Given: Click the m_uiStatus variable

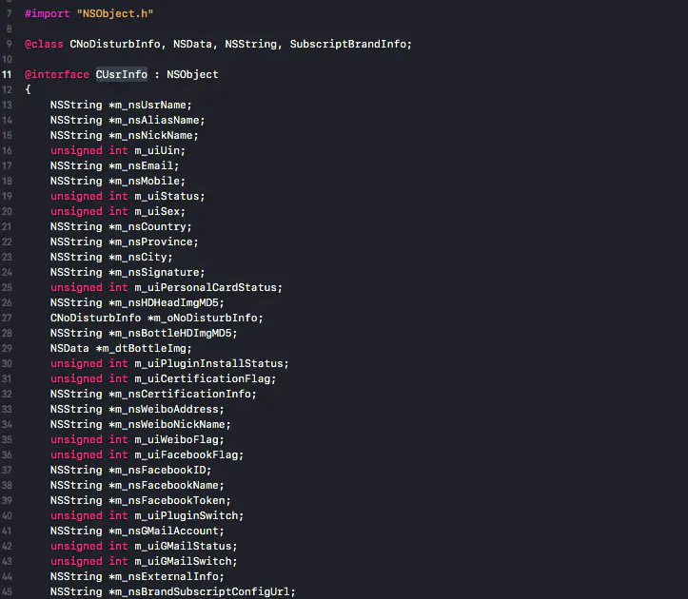Looking at the screenshot, I should point(167,197).
